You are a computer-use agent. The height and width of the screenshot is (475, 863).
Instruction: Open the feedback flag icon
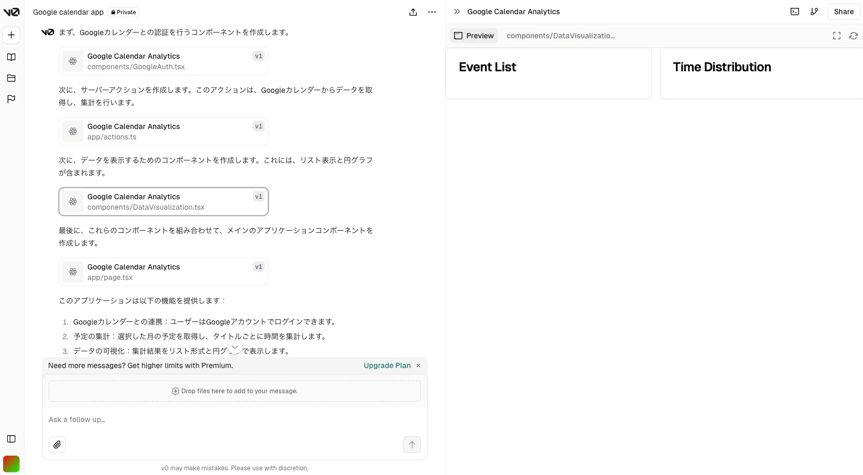pos(11,99)
